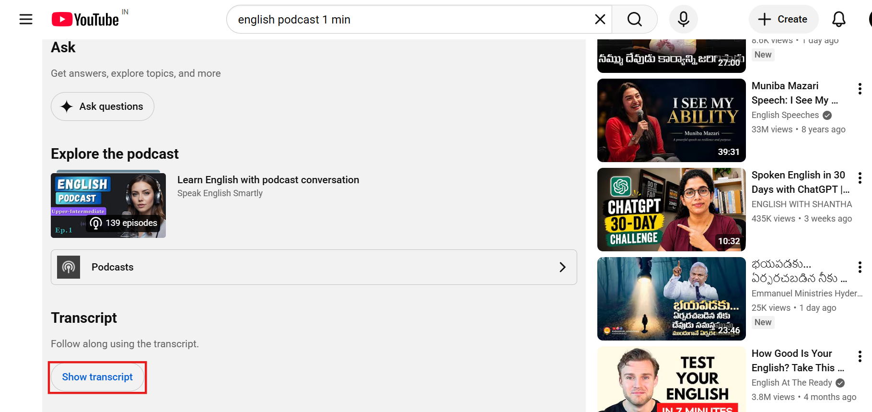Click the Create button
This screenshot has width=872, height=412.
(783, 19)
